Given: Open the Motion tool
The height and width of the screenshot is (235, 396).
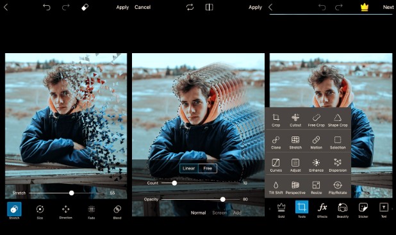Looking at the screenshot, I should [x=316, y=143].
